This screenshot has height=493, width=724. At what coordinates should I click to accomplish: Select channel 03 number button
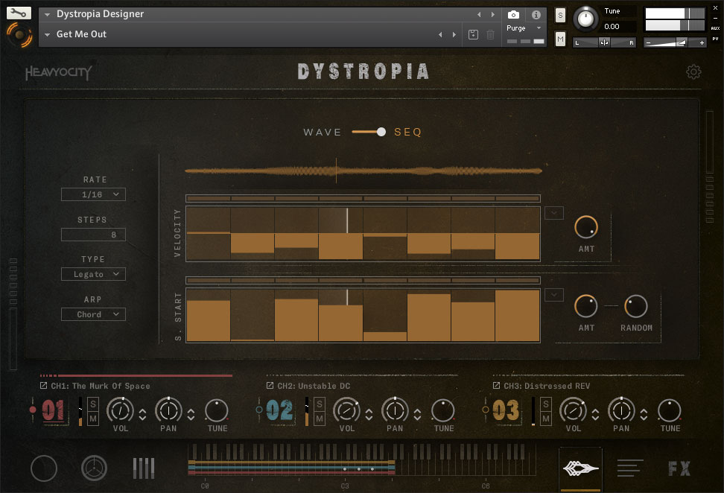[506, 410]
